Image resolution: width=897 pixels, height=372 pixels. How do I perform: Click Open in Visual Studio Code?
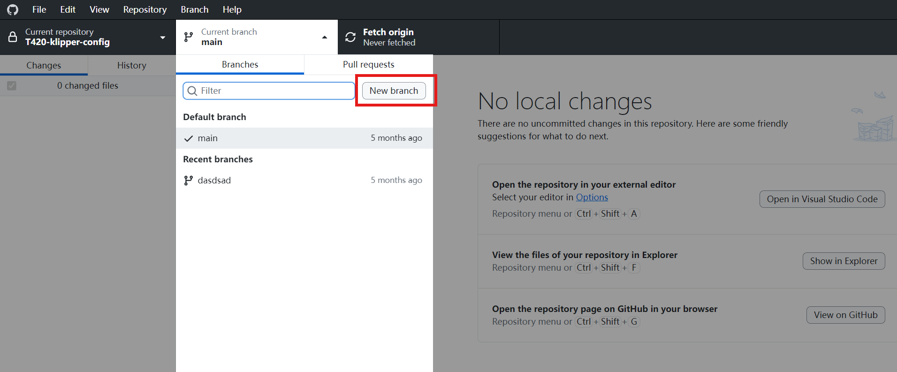pyautogui.click(x=822, y=199)
